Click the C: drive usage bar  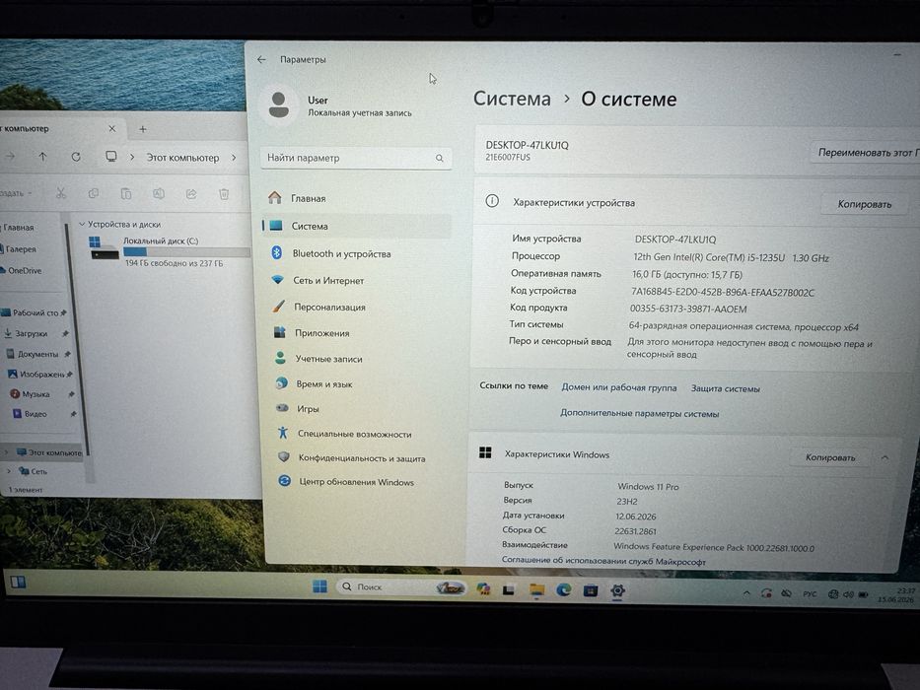(186, 252)
